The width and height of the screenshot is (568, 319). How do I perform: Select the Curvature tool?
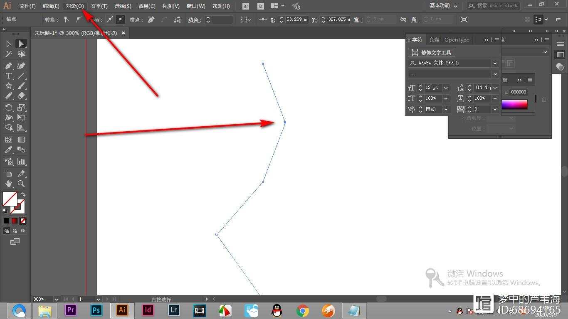point(21,66)
